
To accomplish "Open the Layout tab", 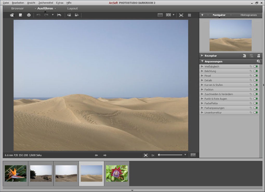I will [72, 9].
